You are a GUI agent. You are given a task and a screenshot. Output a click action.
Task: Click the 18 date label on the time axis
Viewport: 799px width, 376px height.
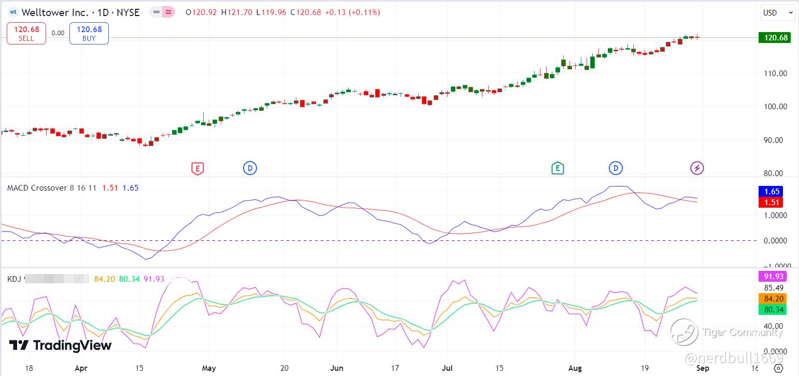[28, 369]
